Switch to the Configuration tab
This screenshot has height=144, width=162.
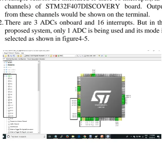[22, 59]
